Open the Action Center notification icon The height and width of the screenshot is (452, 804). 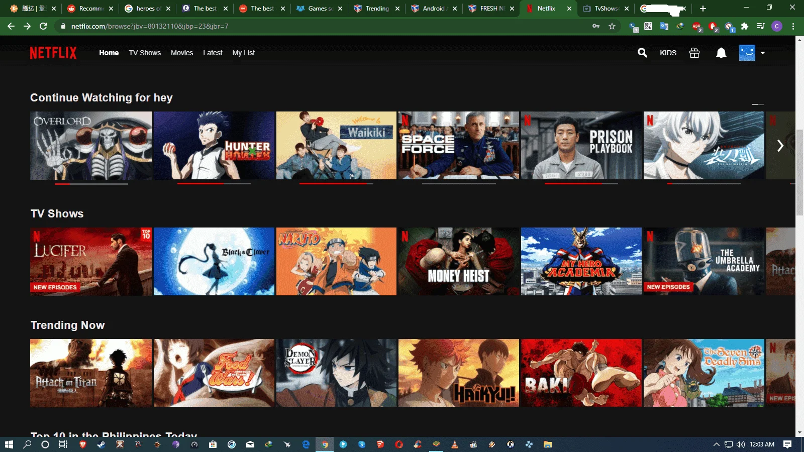[x=787, y=444]
